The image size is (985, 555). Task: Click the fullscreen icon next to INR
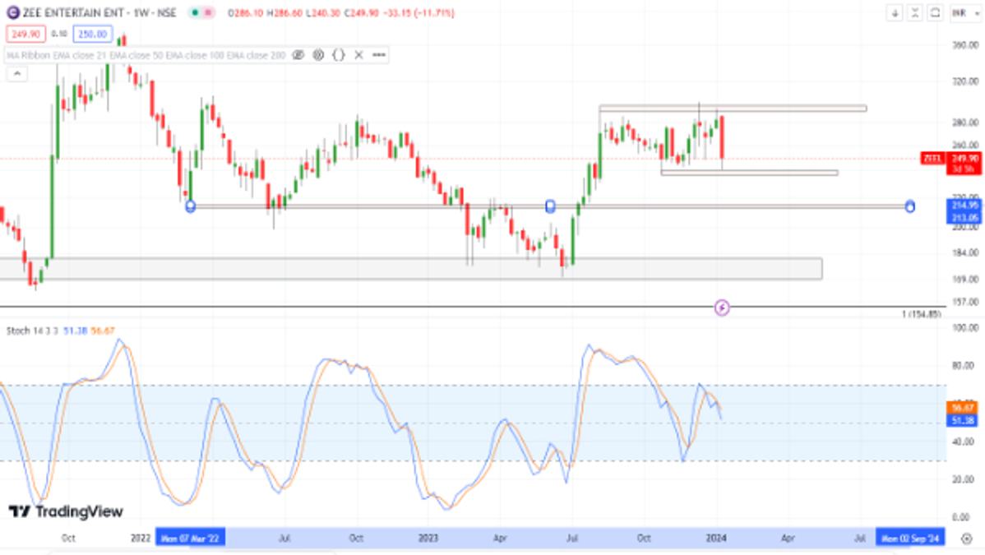[936, 13]
